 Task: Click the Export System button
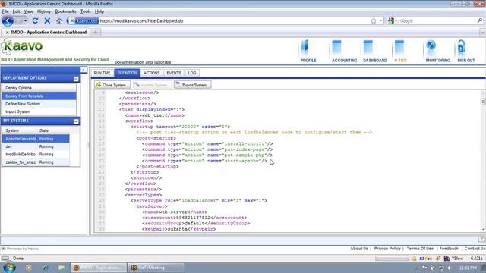(192, 85)
